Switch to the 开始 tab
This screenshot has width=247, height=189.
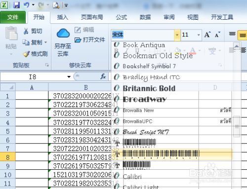(x=39, y=17)
